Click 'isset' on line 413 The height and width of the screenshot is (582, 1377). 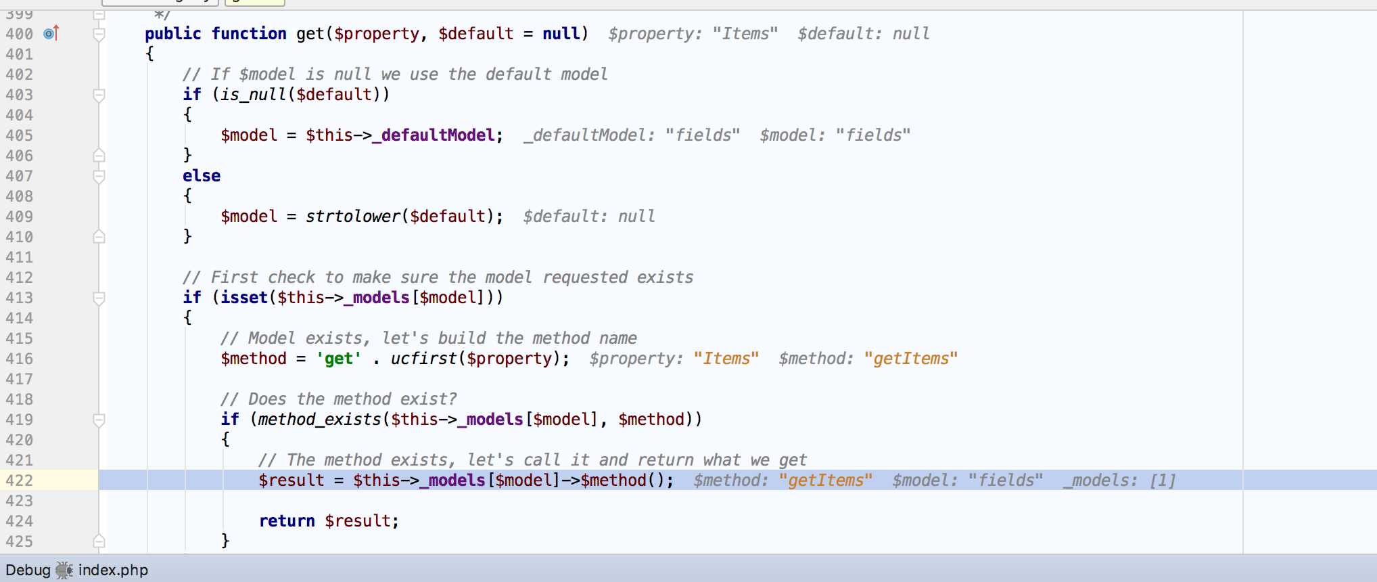pos(244,298)
